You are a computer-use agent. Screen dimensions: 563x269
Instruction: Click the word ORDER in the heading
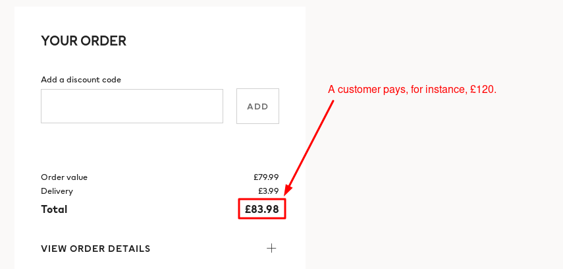coord(103,41)
